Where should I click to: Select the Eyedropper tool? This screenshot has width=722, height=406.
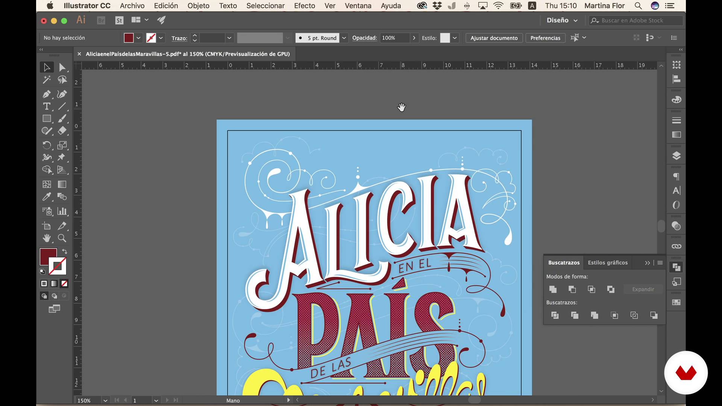pyautogui.click(x=47, y=197)
